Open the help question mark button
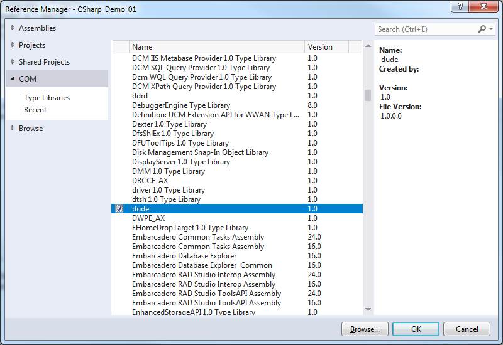The width and height of the screenshot is (503, 345). 460,6
